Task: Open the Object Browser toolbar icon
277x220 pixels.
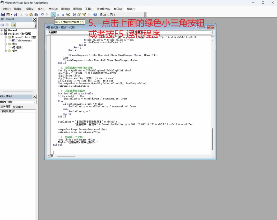Action: point(84,14)
